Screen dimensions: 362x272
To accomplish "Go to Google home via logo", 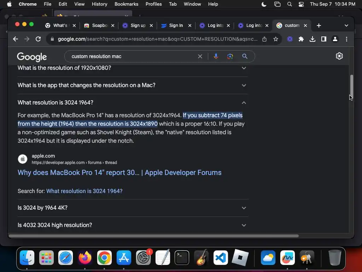I will 32,57.
